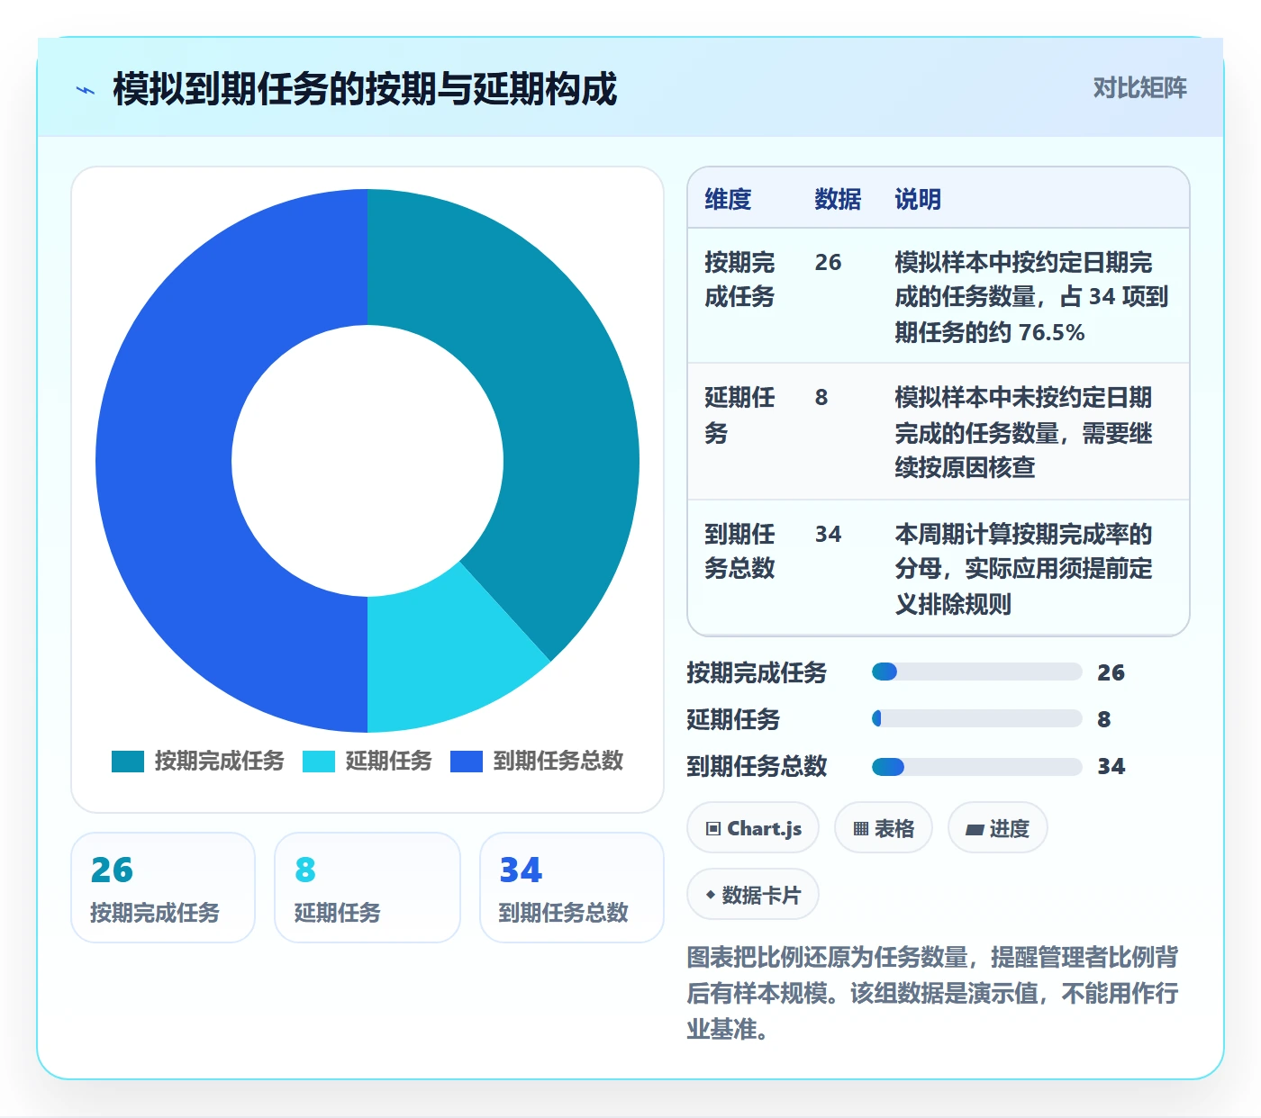The height and width of the screenshot is (1118, 1261).
Task: Click table cell 按期完成任务 in 维度 column
Action: click(739, 279)
